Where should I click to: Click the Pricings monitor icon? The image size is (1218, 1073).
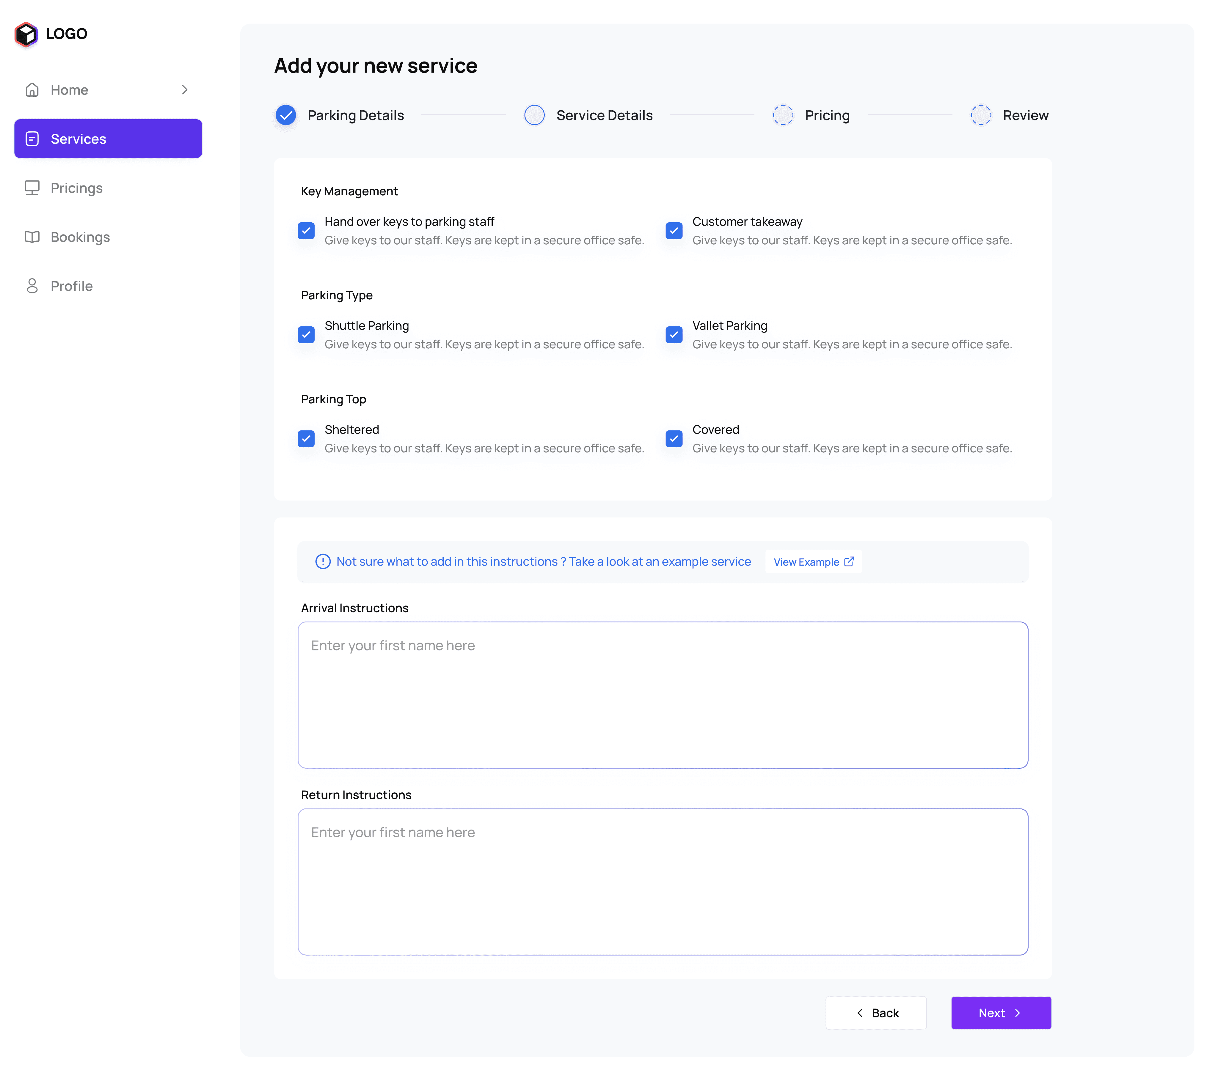pyautogui.click(x=32, y=188)
